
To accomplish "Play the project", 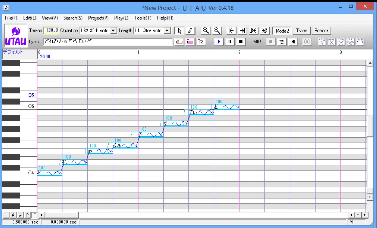I will [x=219, y=41].
